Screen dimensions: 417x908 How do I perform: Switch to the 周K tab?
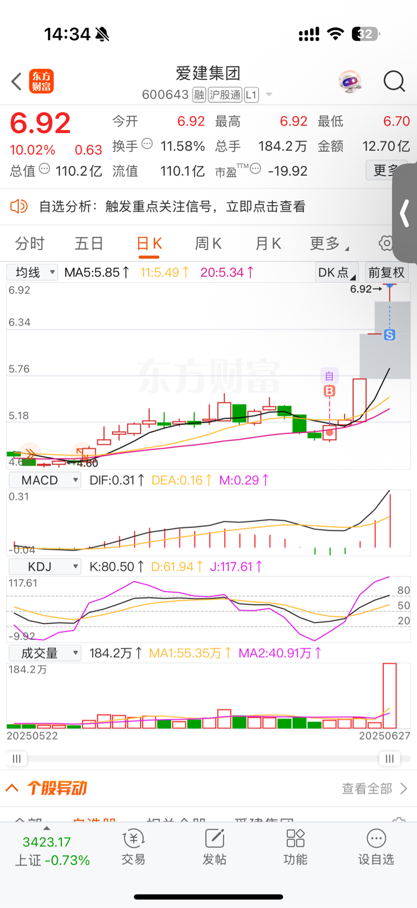point(208,243)
